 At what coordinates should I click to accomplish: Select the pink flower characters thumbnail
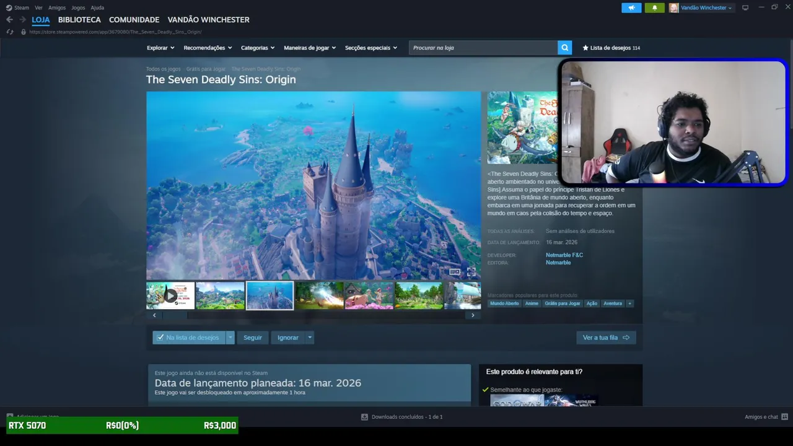coord(369,295)
